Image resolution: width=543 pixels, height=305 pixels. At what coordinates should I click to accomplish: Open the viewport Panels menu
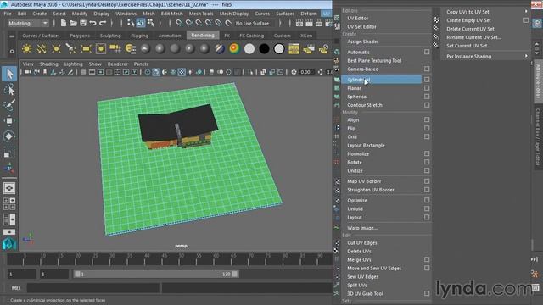tap(141, 64)
